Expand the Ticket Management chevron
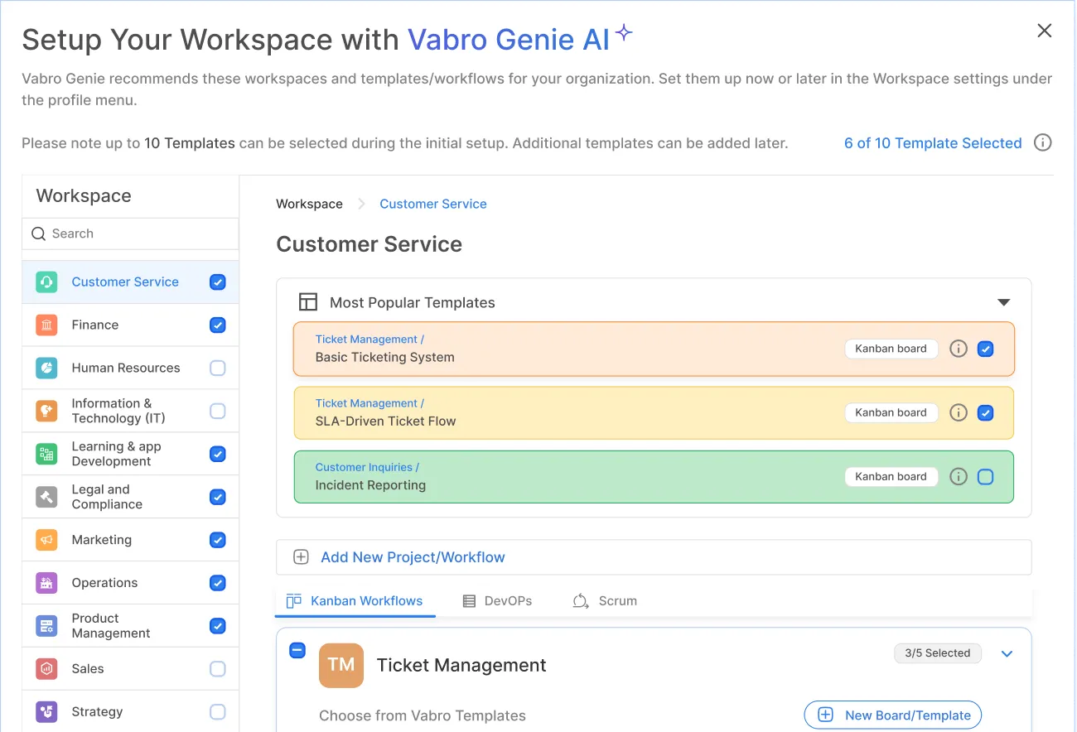Screen dimensions: 1077x732 click(x=1007, y=654)
